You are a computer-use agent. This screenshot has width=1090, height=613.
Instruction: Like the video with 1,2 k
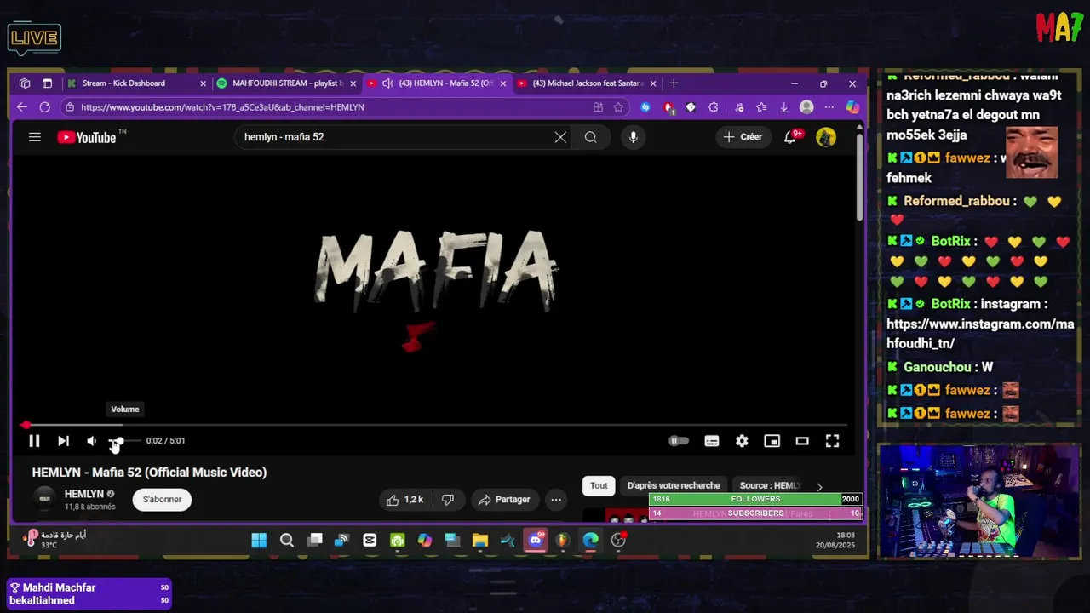(405, 500)
